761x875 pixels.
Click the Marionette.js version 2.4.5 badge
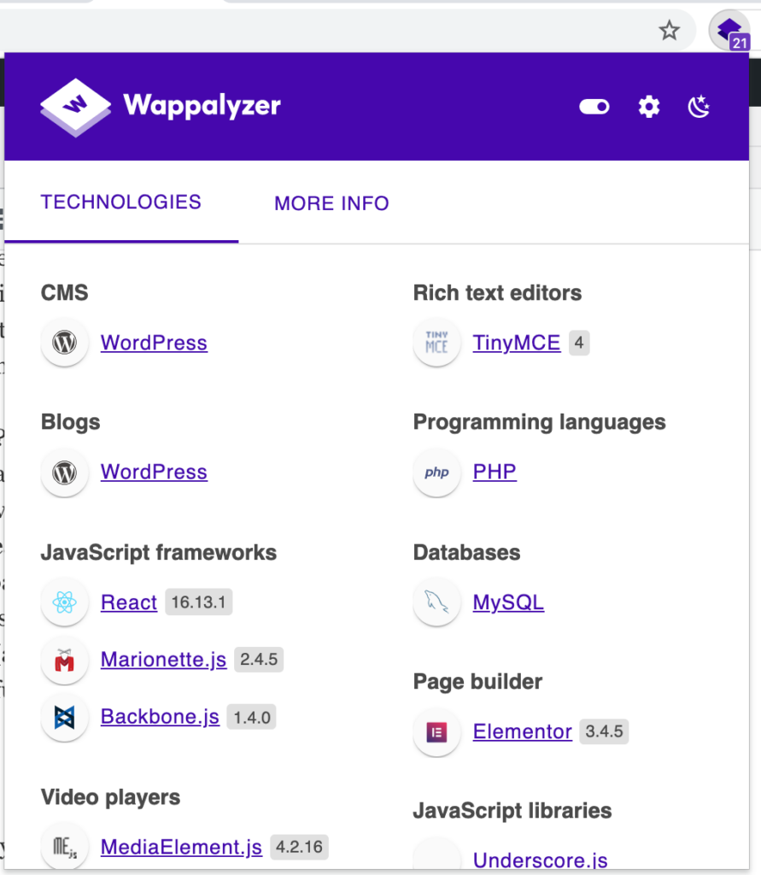pyautogui.click(x=259, y=659)
